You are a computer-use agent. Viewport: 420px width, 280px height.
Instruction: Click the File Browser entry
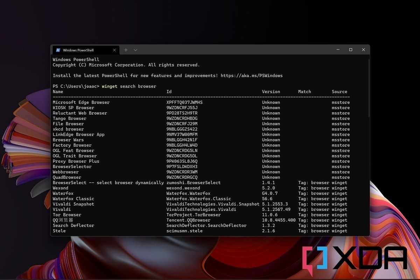point(68,124)
